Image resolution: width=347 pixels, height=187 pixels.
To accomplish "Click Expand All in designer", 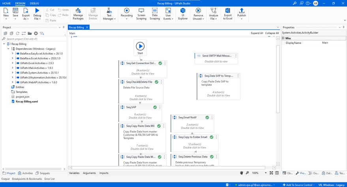I will click(257, 33).
